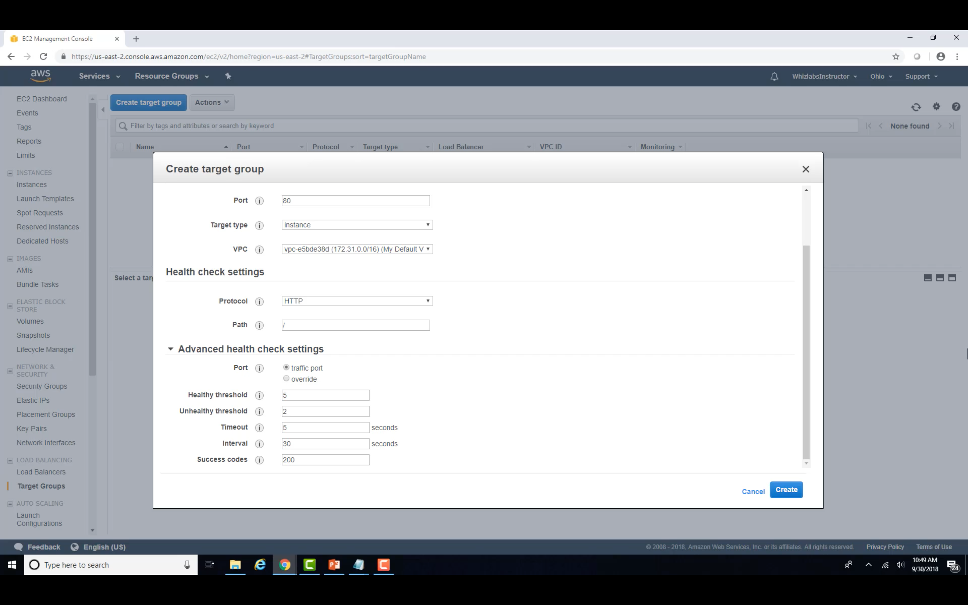The image size is (968, 605).
Task: Click the info icon beside Healthy threshold
Action: (259, 395)
